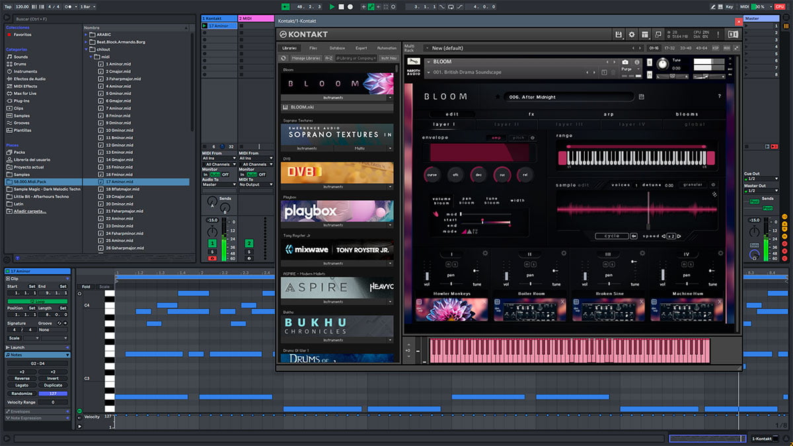
Task: Click the Play button in Ableton transport
Action: [x=332, y=7]
